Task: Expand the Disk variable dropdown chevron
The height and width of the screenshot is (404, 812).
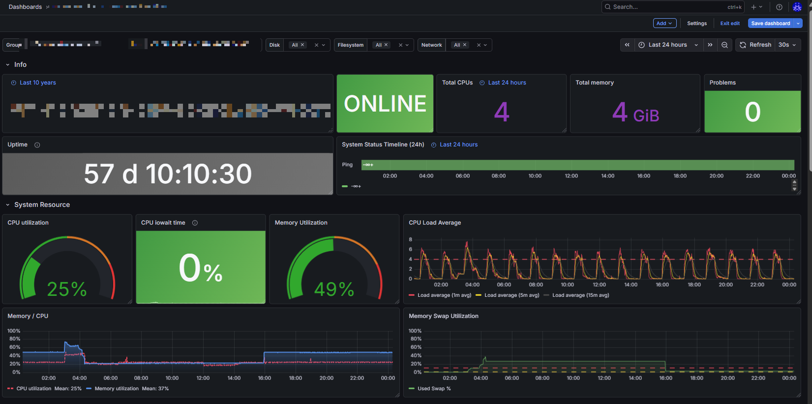Action: coord(324,45)
